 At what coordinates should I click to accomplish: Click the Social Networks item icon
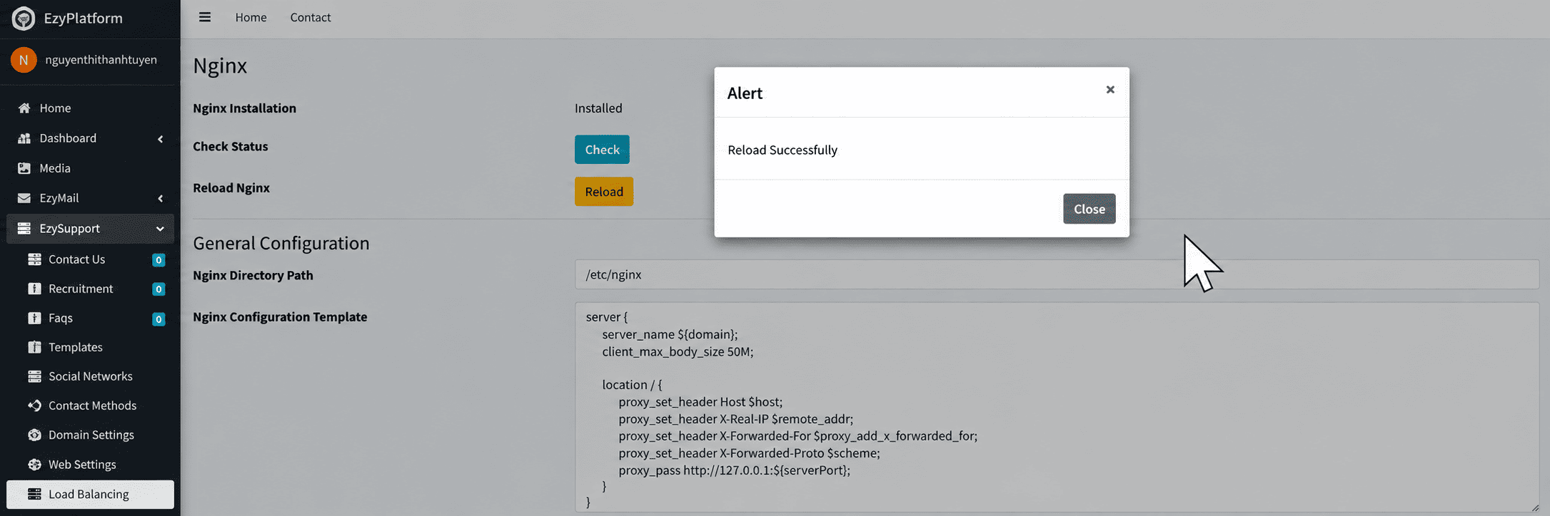[x=34, y=376]
